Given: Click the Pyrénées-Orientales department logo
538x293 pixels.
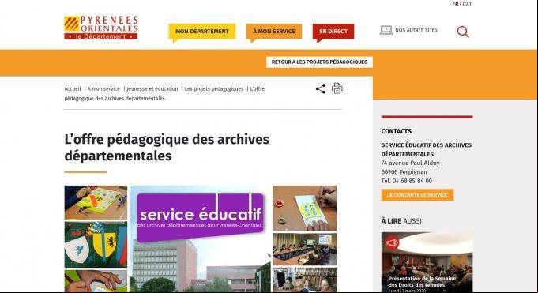Looking at the screenshot, I should [101, 28].
